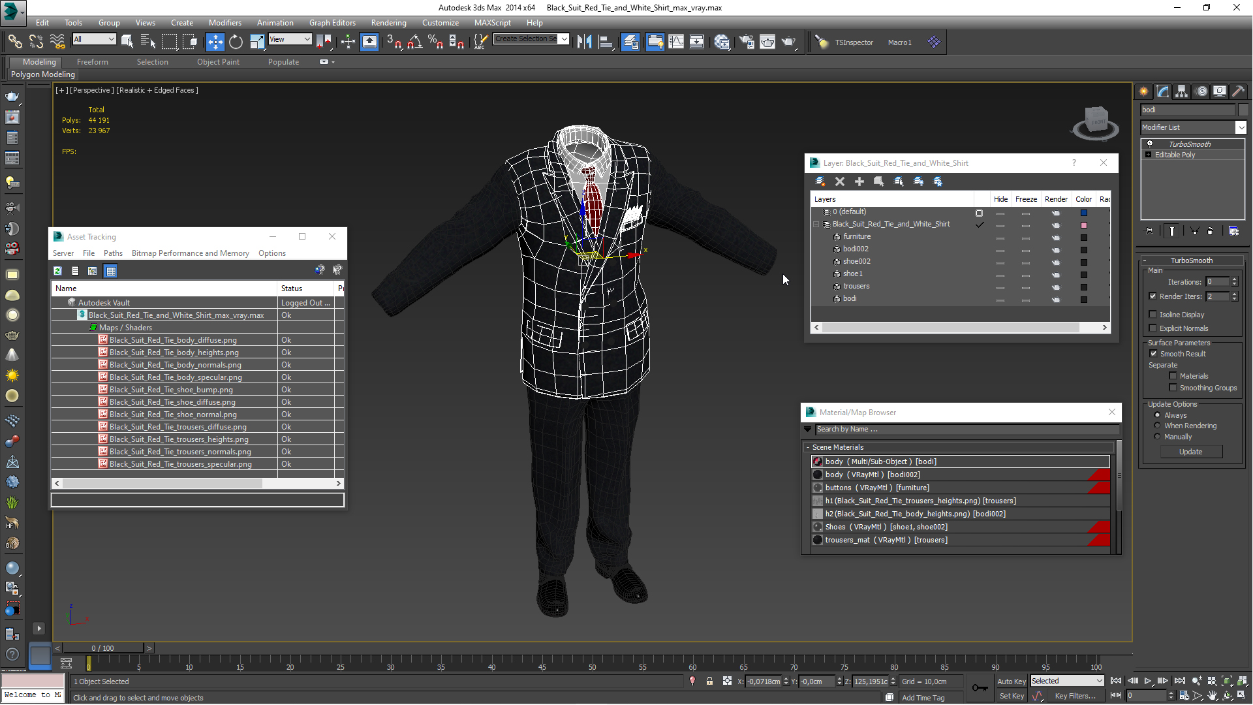
Task: Click the Render Production teapot icon
Action: click(789, 42)
